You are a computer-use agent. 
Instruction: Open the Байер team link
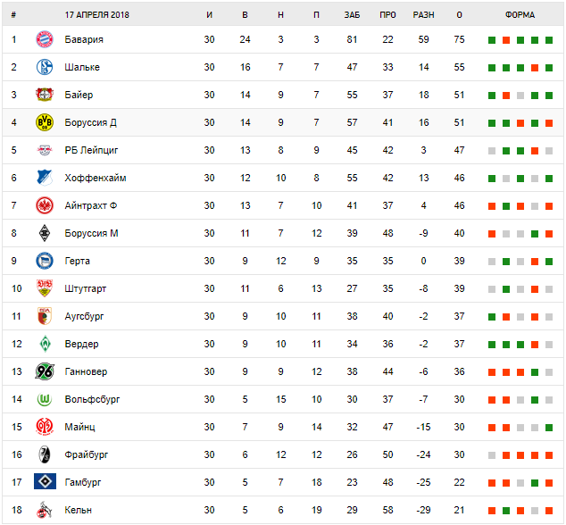click(79, 95)
